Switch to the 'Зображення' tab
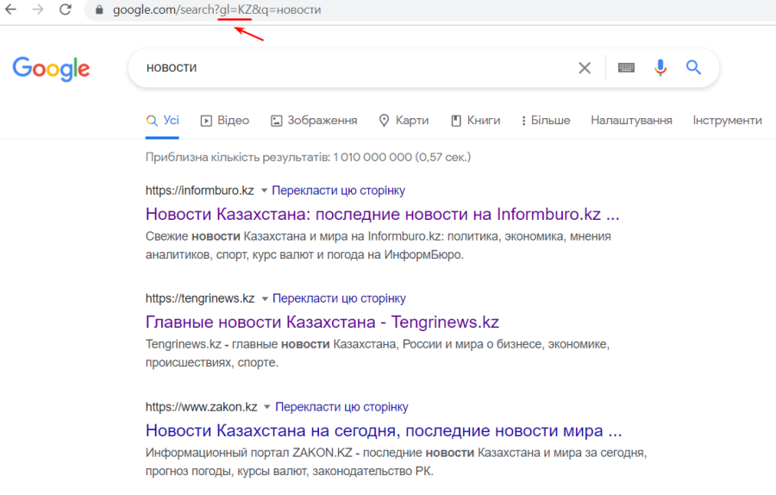Viewport: 776px width, 495px height. pos(314,121)
